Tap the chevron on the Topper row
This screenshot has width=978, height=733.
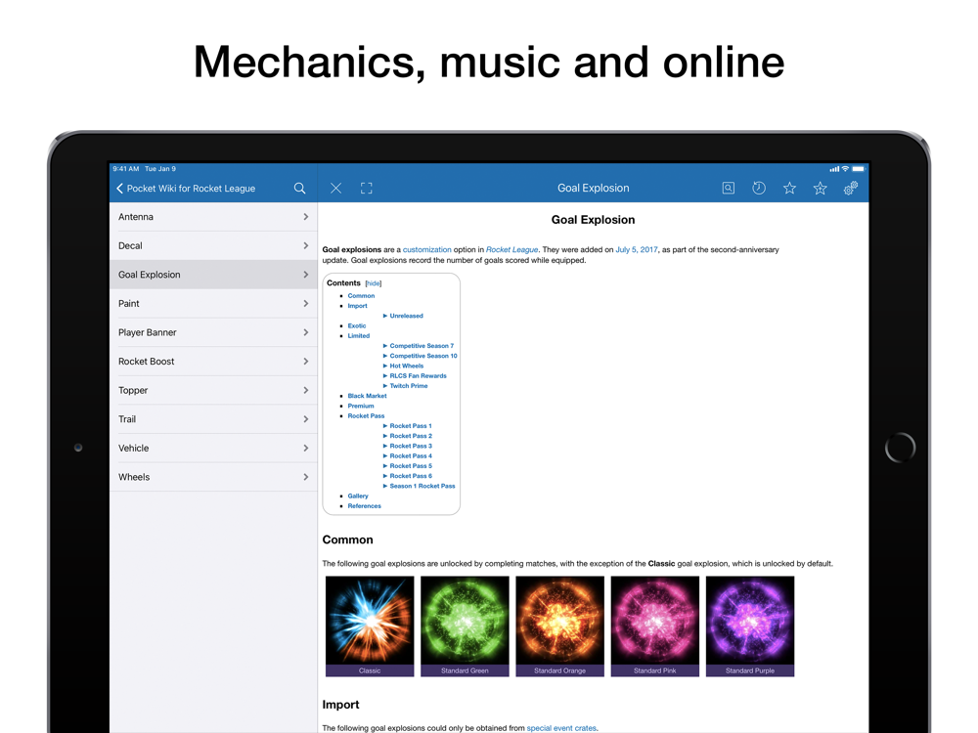click(x=305, y=390)
